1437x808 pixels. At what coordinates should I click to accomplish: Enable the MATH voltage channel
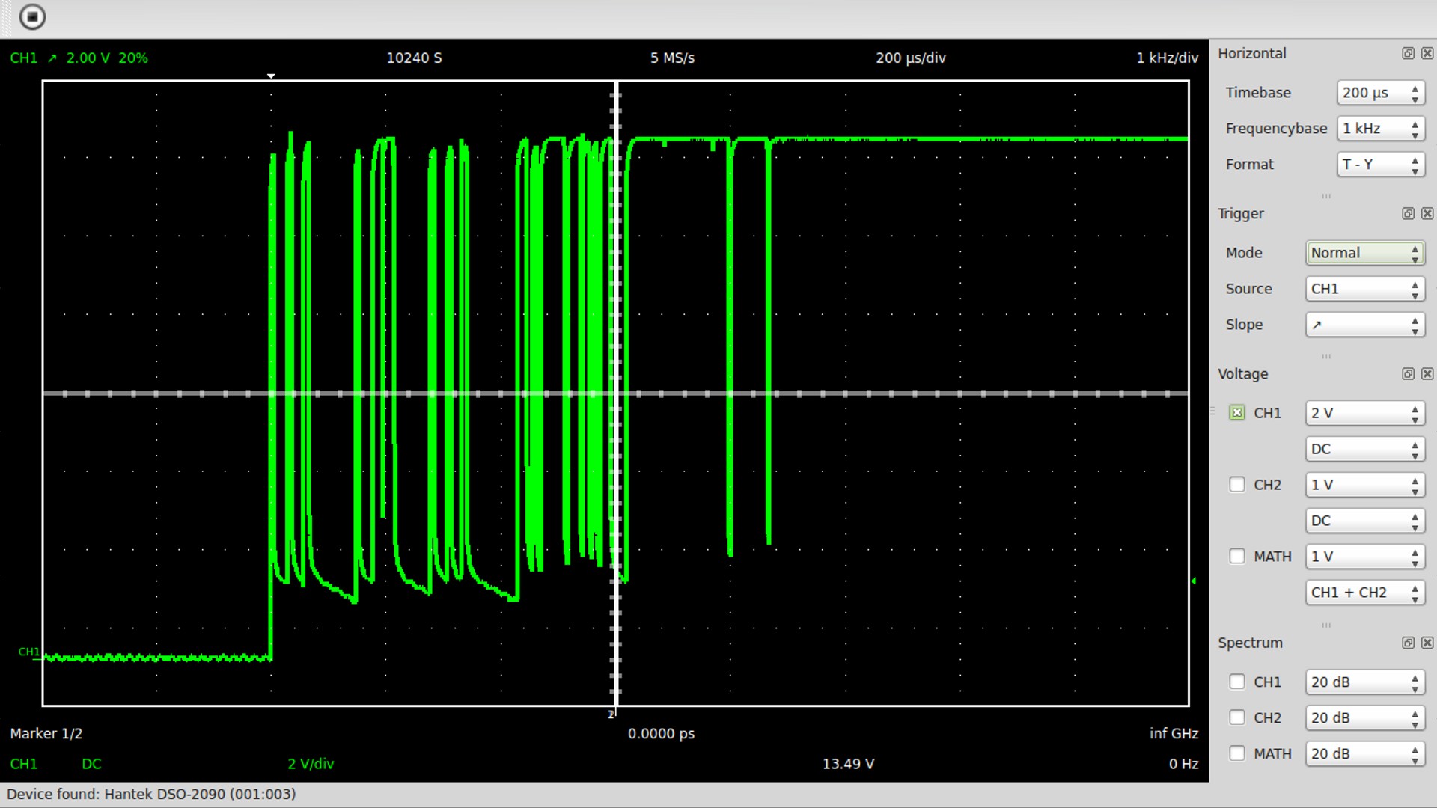(x=1237, y=557)
